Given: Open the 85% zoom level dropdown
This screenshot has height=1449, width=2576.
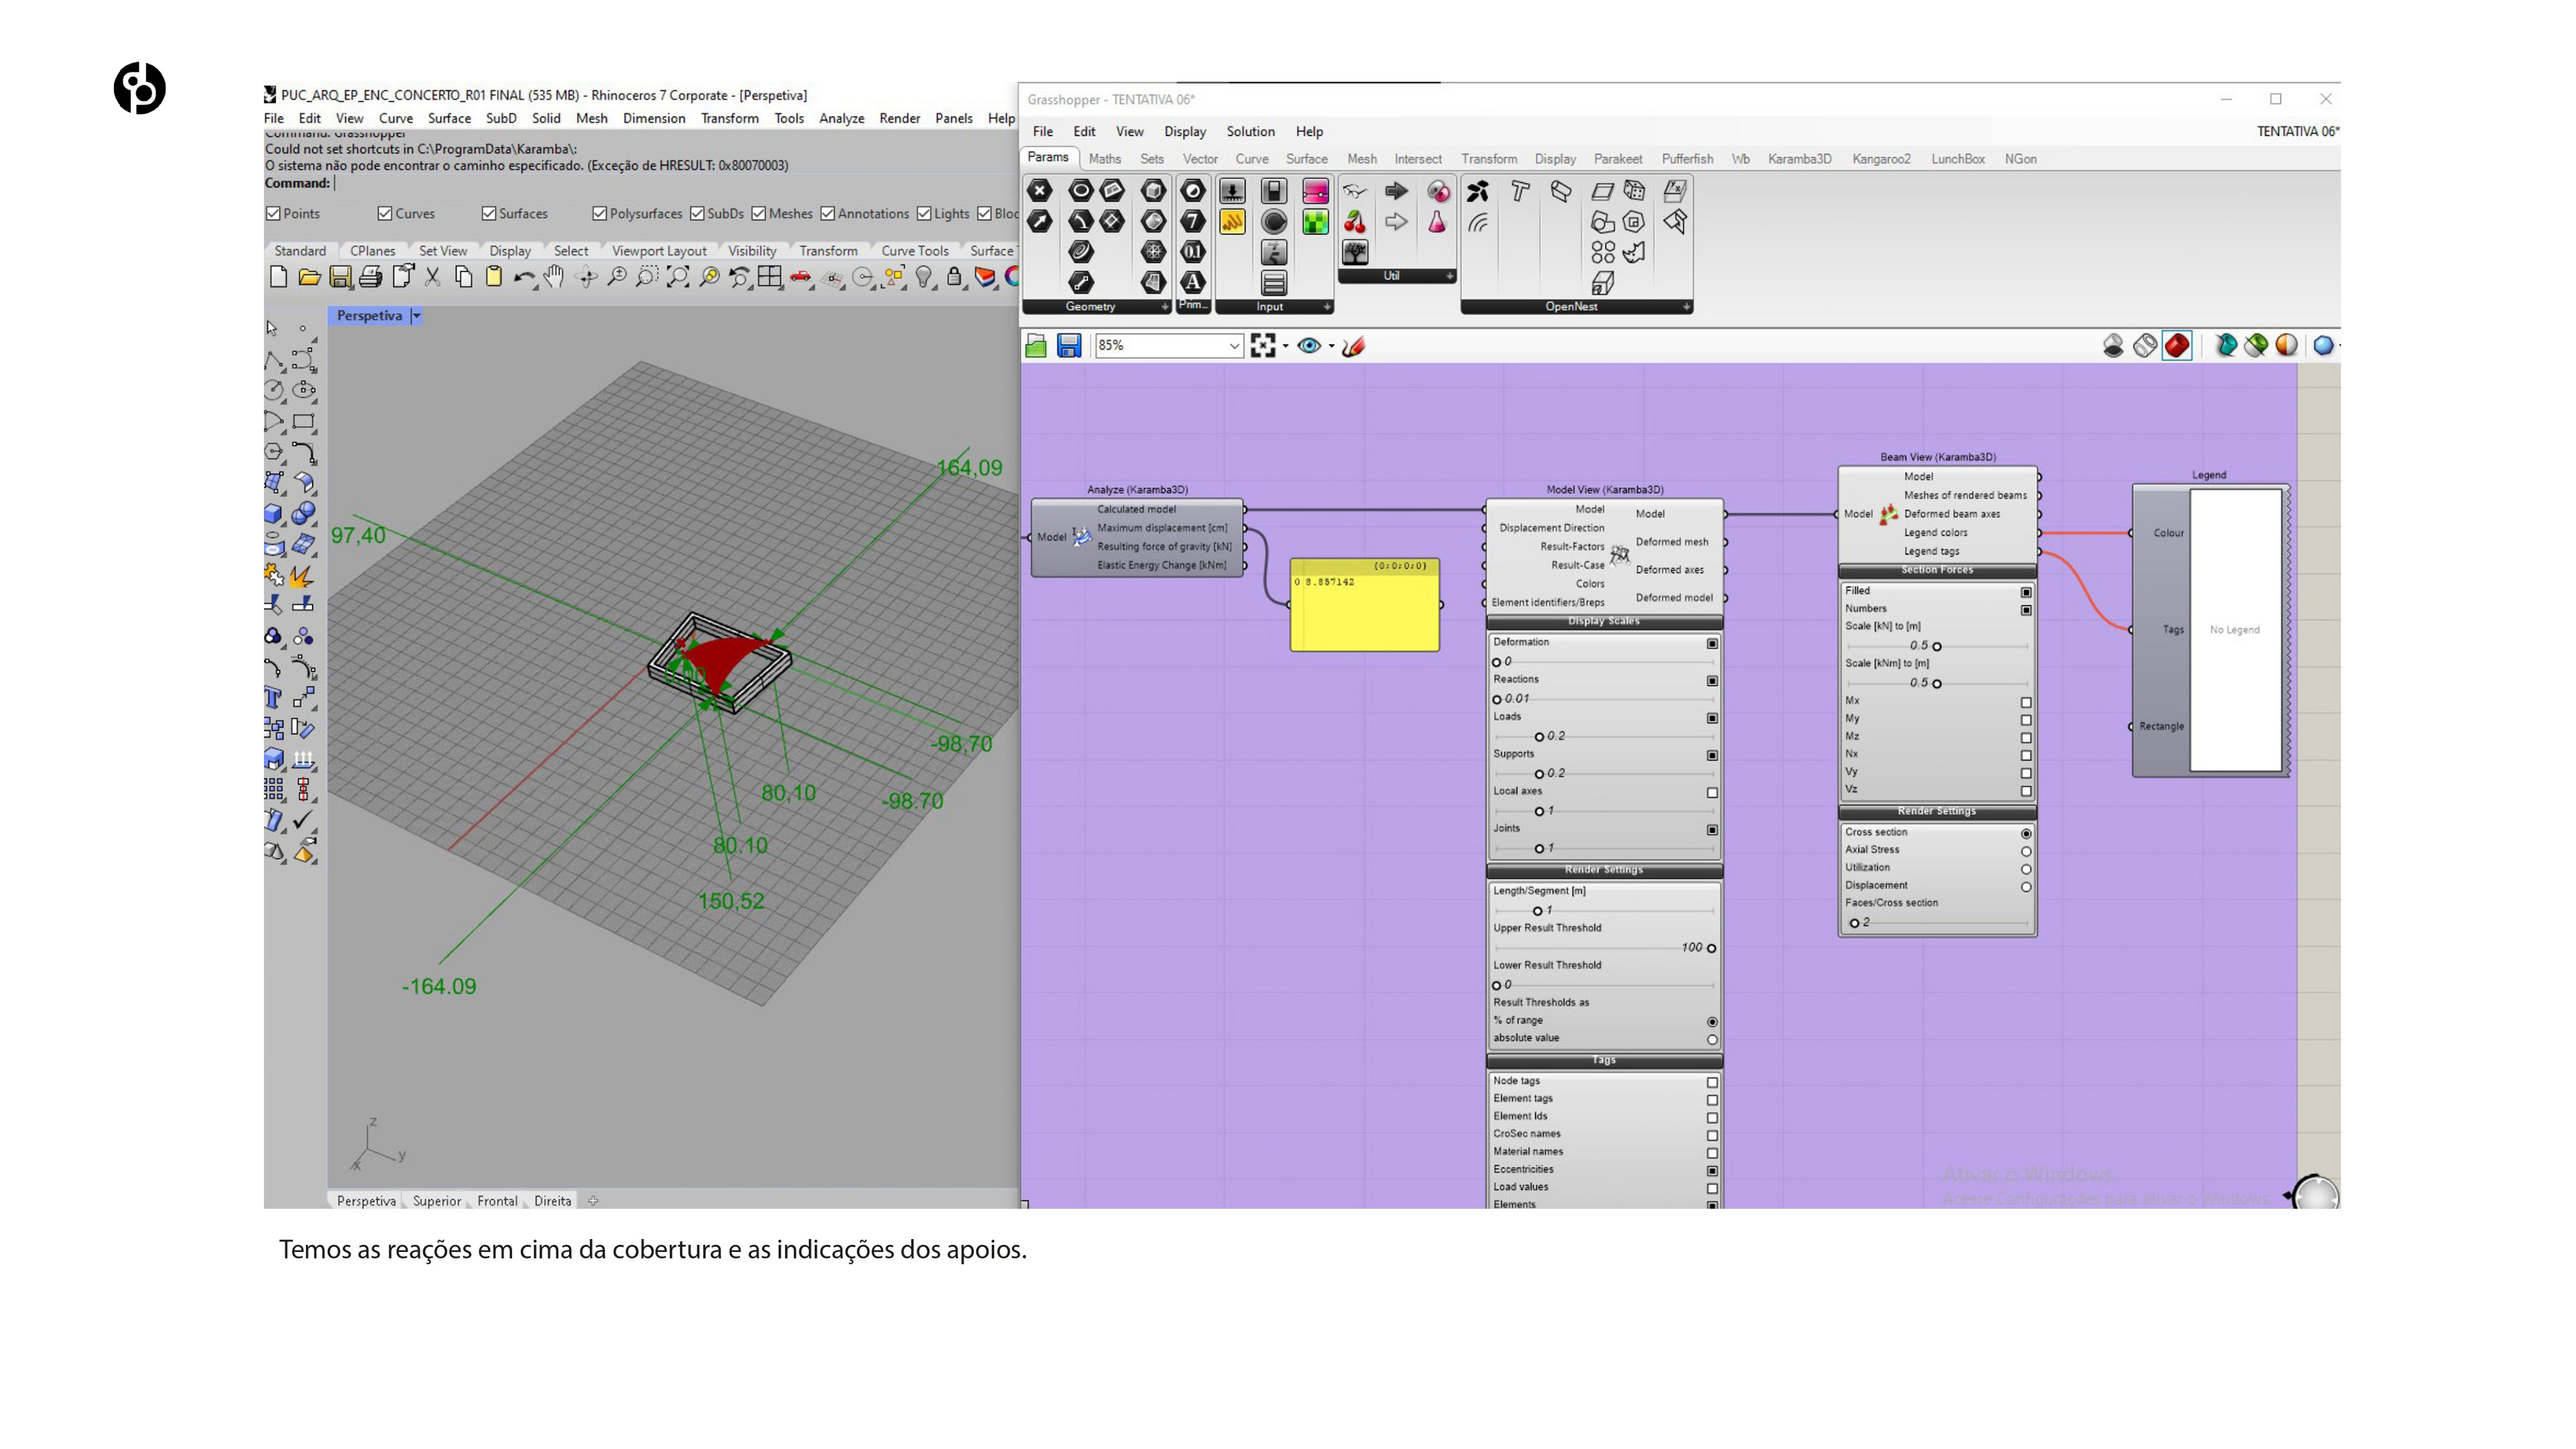Looking at the screenshot, I should pos(1234,346).
